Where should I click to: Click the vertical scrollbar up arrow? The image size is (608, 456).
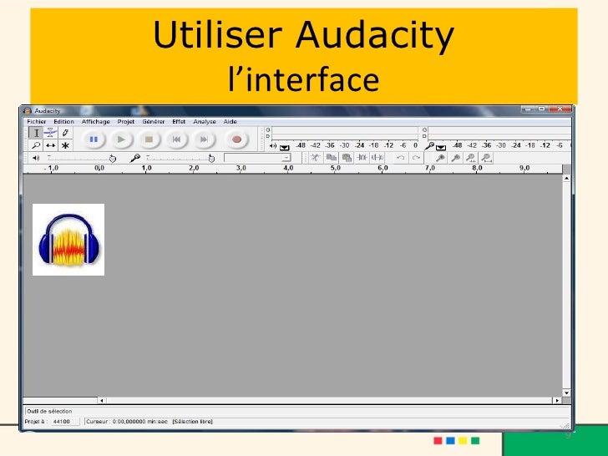[x=566, y=179]
